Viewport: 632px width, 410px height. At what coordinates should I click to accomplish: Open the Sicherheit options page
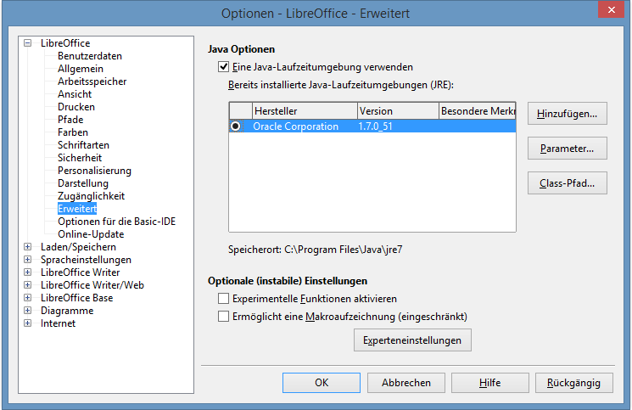pyautogui.click(x=80, y=158)
